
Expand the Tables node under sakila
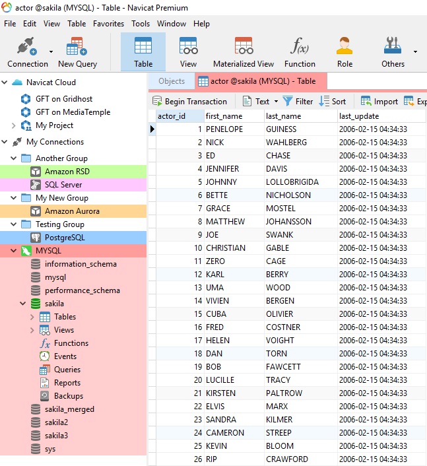tap(32, 317)
